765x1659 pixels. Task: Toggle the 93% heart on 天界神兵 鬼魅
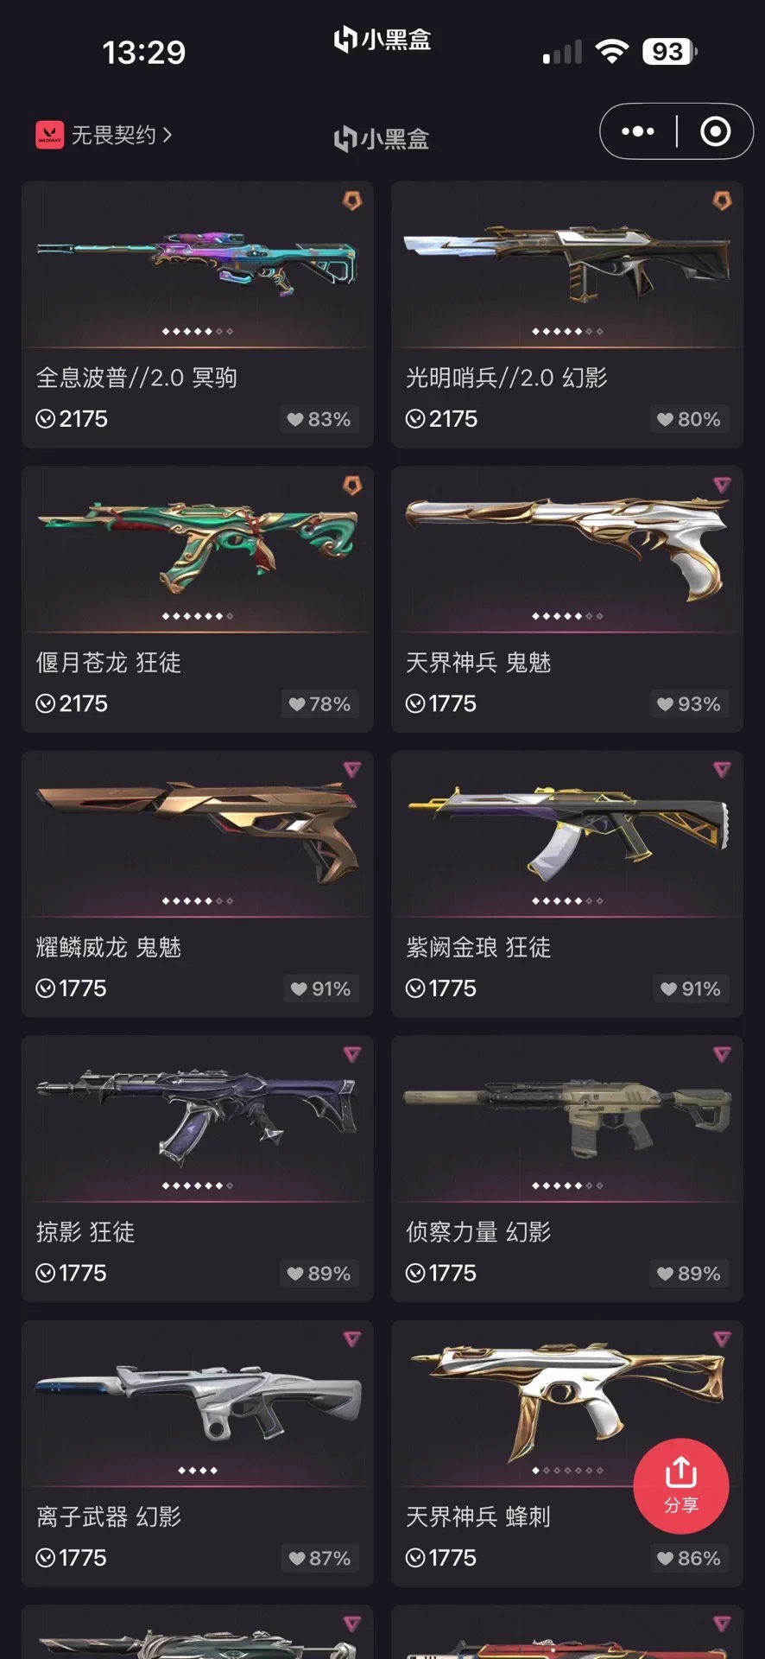coord(688,704)
